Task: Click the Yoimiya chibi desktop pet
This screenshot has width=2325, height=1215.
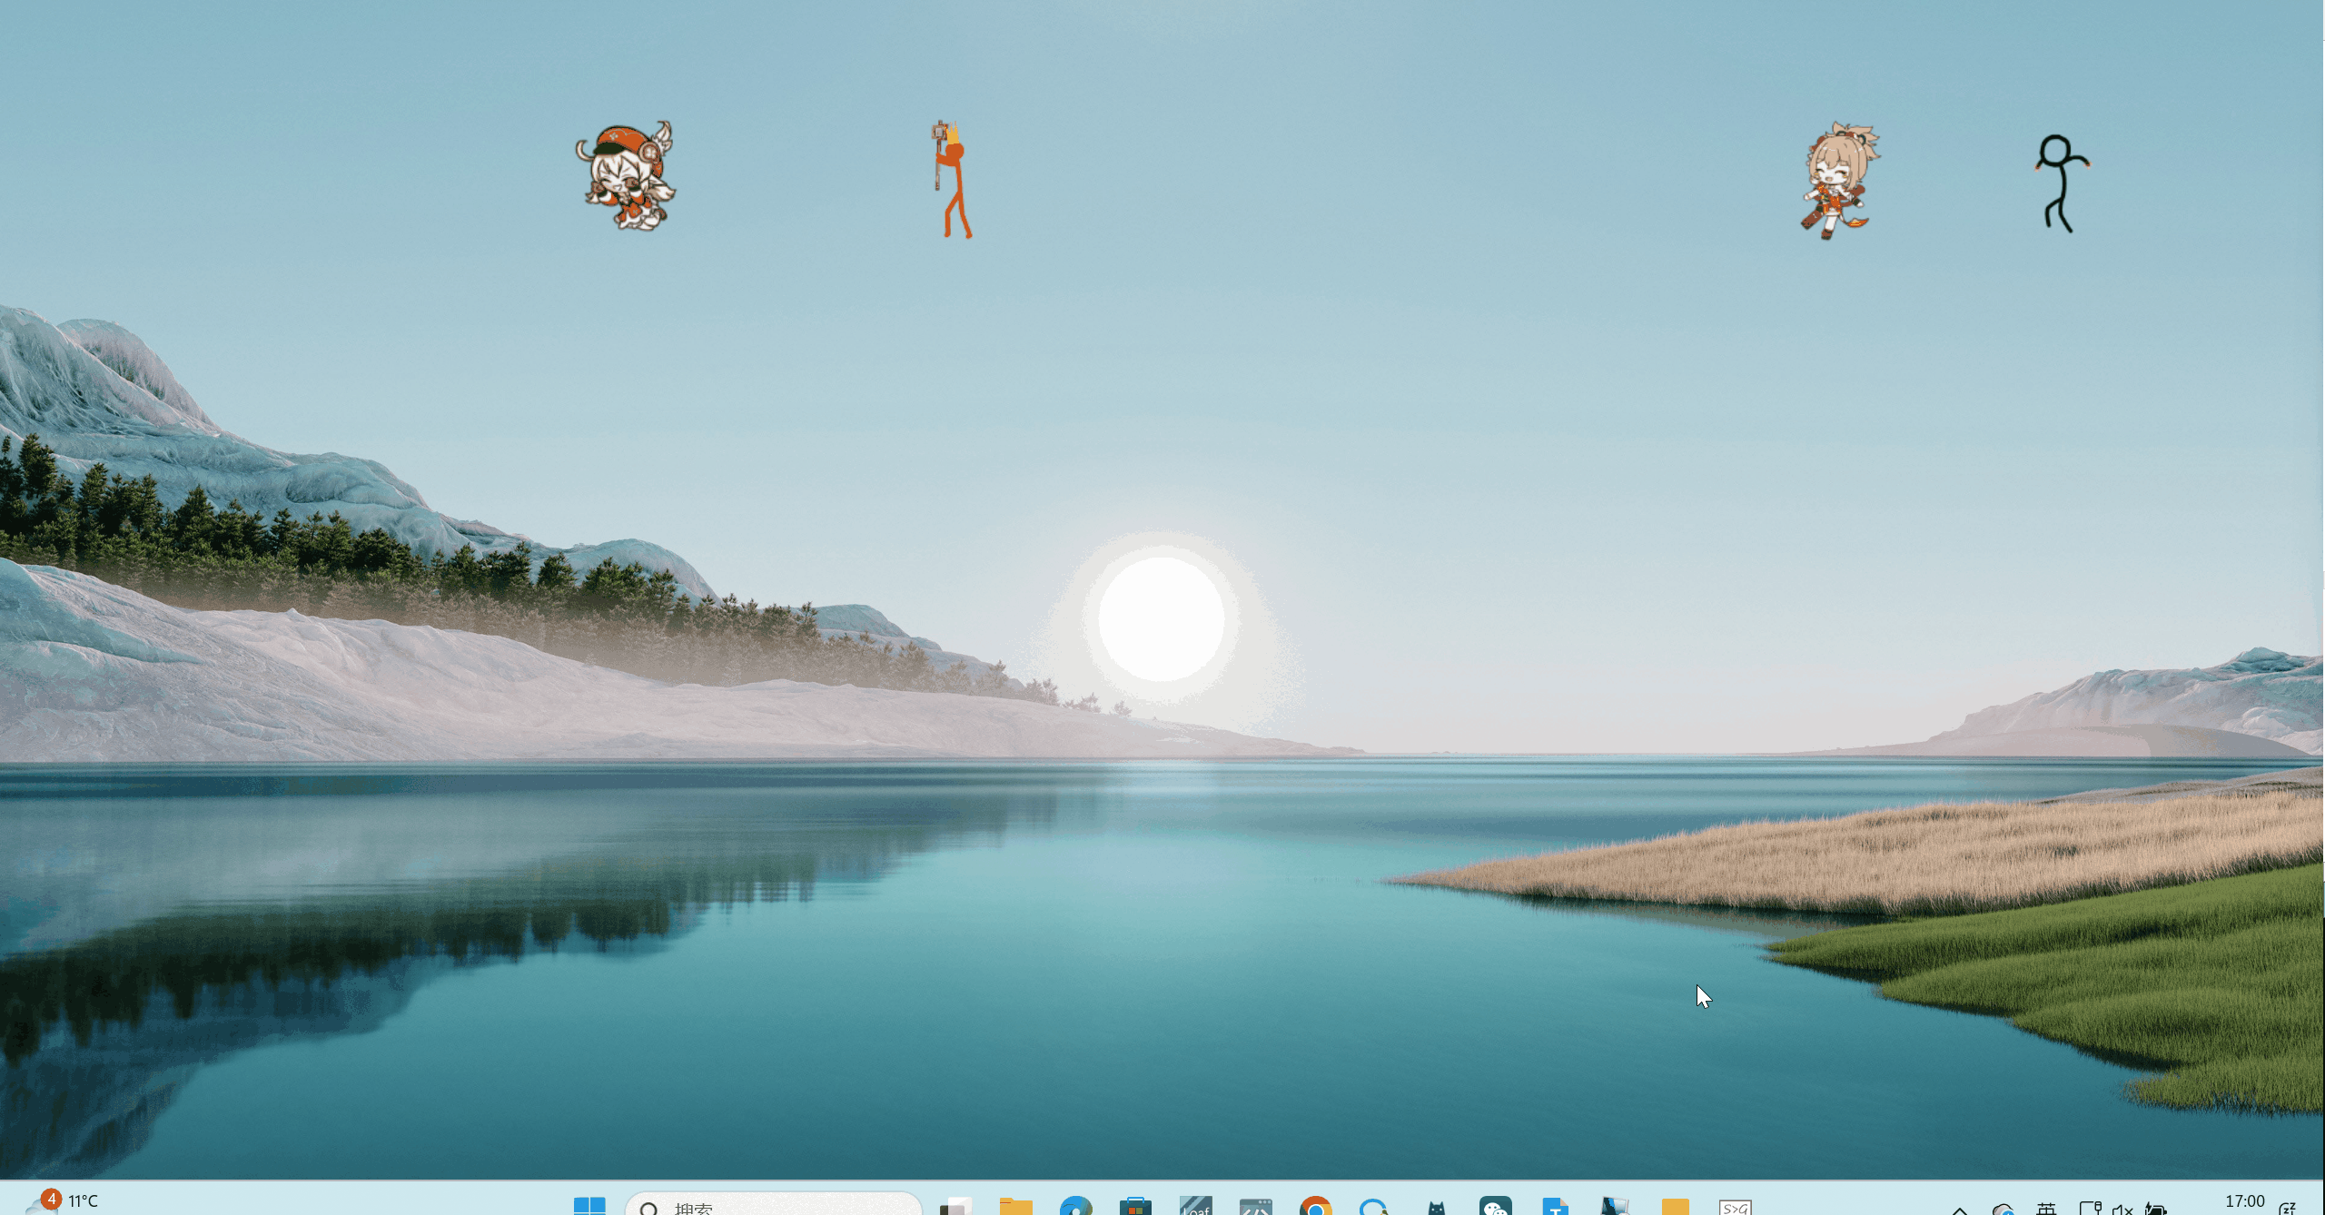Action: [x=1837, y=182]
